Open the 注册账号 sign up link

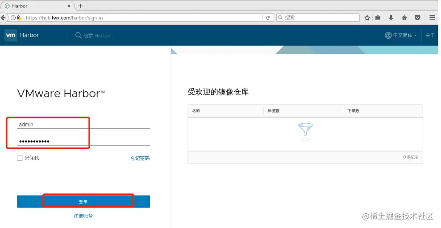[83, 216]
